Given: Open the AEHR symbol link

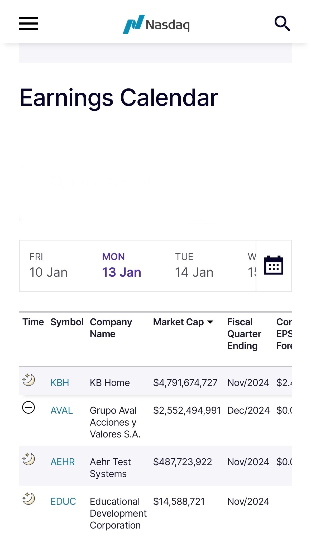Looking at the screenshot, I should point(63,462).
